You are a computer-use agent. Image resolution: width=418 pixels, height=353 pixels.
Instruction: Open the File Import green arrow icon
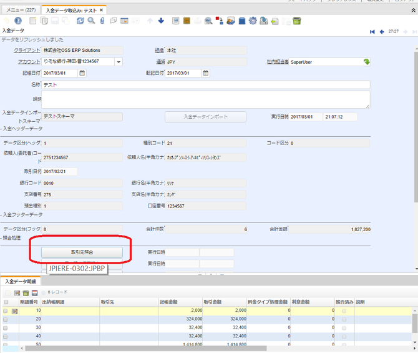275,21
